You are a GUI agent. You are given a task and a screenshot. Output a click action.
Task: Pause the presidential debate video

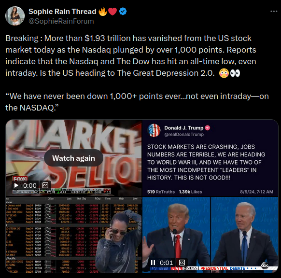[x=153, y=263]
